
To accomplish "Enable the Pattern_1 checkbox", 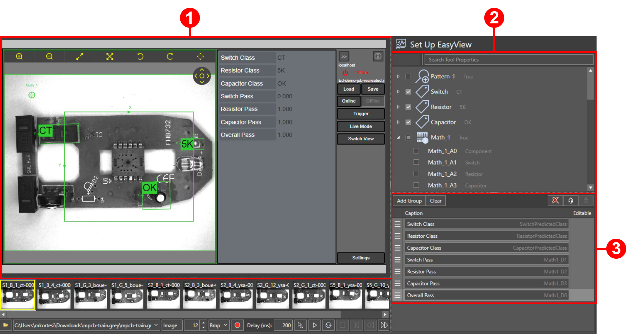I will pyautogui.click(x=408, y=77).
